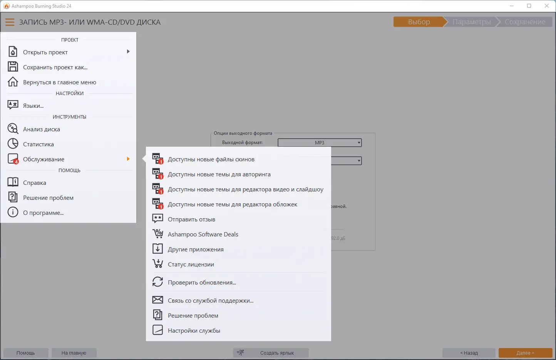Screen dimensions: 556x360
Task: Open Настройки службы in the submenu
Action: 238,330
